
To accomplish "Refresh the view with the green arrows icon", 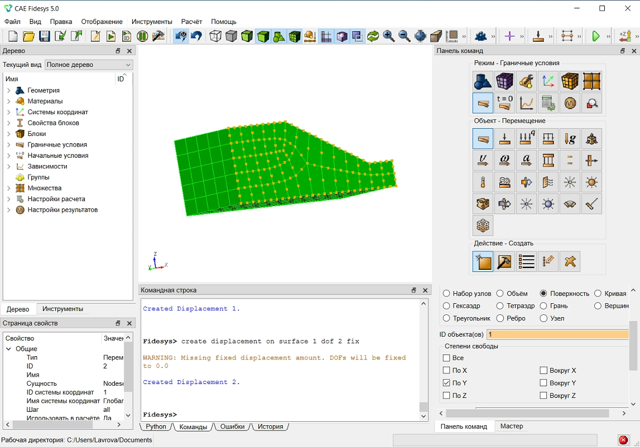I will point(373,36).
